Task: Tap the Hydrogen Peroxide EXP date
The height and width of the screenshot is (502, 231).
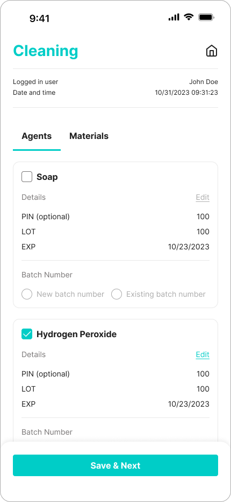Action: coord(189,404)
